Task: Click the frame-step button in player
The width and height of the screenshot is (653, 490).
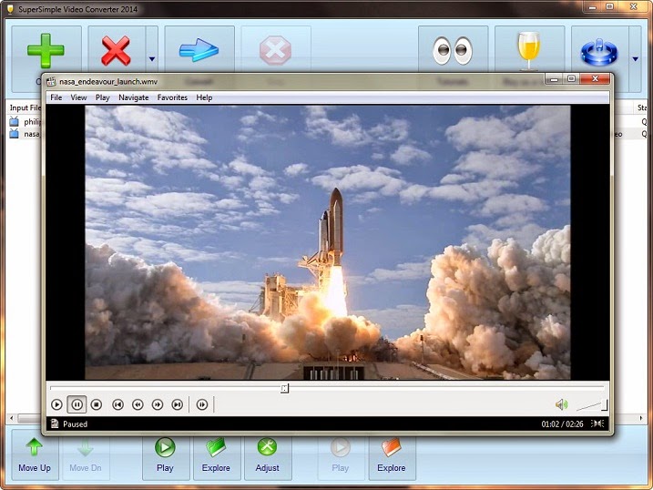Action: click(202, 404)
